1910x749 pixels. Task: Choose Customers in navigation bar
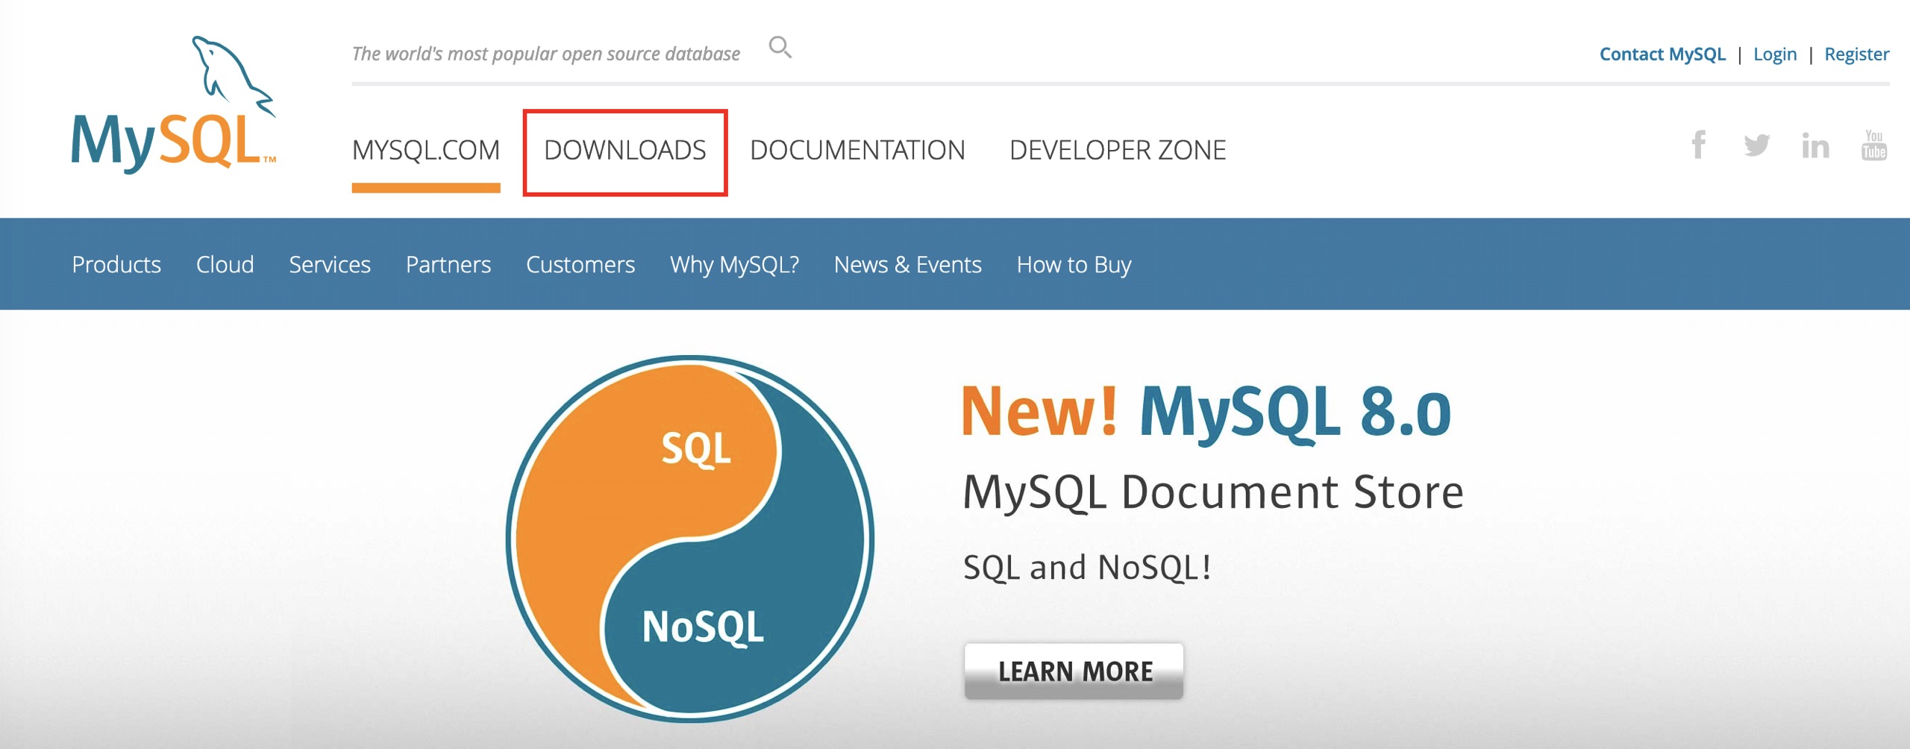coord(580,265)
